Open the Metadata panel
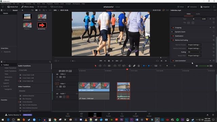 [x=192, y=7]
